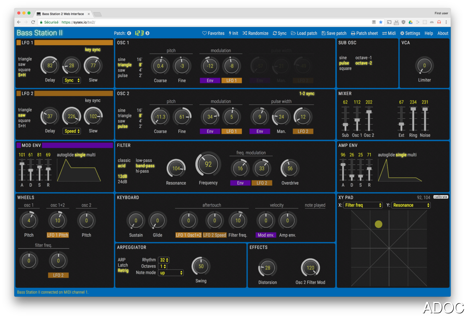The image size is (465, 317).
Task: Open Favorites with the heart icon
Action: pos(213,33)
